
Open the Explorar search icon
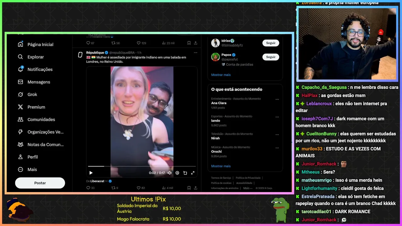(20, 57)
